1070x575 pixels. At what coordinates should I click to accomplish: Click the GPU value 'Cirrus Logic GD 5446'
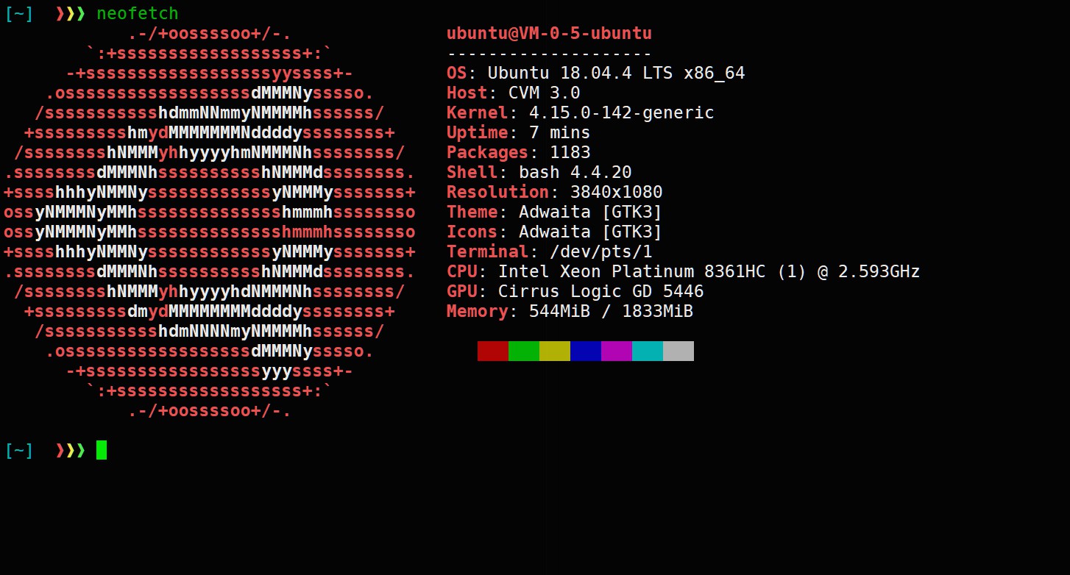(x=601, y=292)
